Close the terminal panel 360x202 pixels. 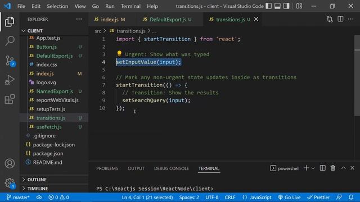[x=353, y=168]
